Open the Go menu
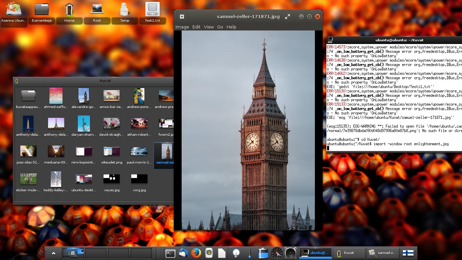Screen dimensions: 462x260 pyautogui.click(x=220, y=27)
